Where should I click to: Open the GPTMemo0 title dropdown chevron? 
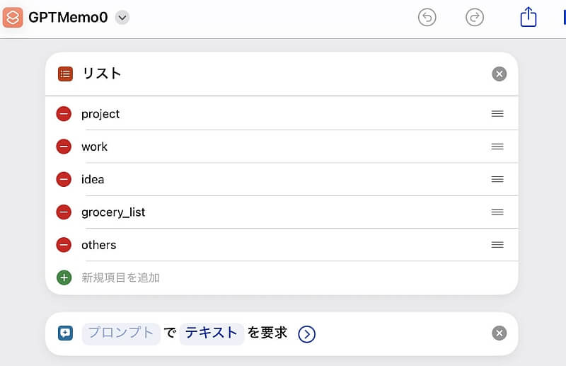tap(122, 17)
